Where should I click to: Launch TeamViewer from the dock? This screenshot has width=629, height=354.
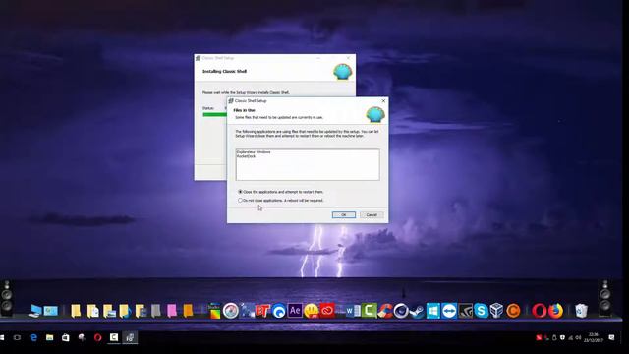point(449,311)
